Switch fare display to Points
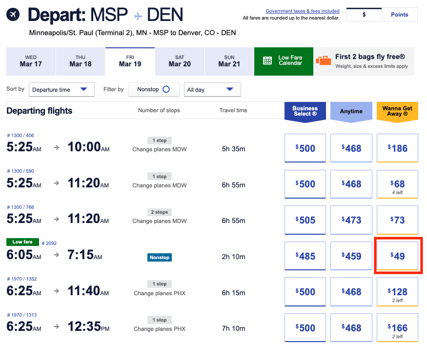Viewport: 427px width, 345px height. [399, 15]
